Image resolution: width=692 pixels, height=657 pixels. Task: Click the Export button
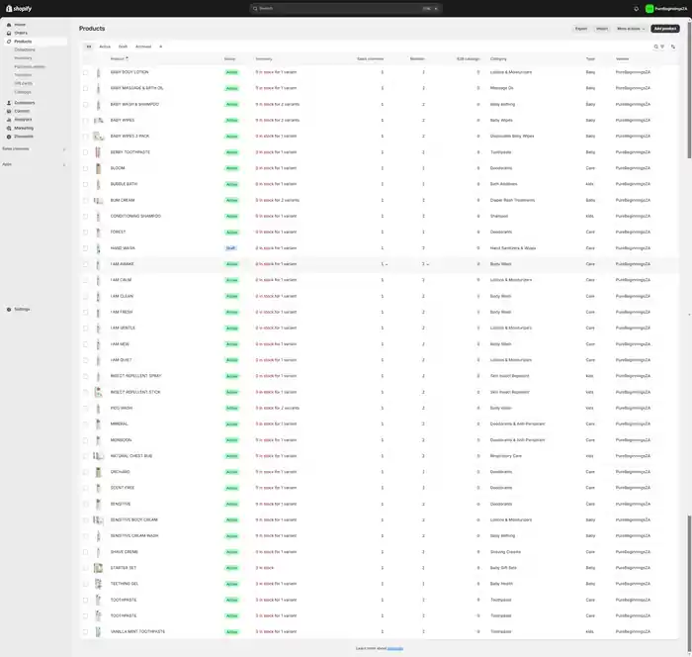(x=581, y=29)
